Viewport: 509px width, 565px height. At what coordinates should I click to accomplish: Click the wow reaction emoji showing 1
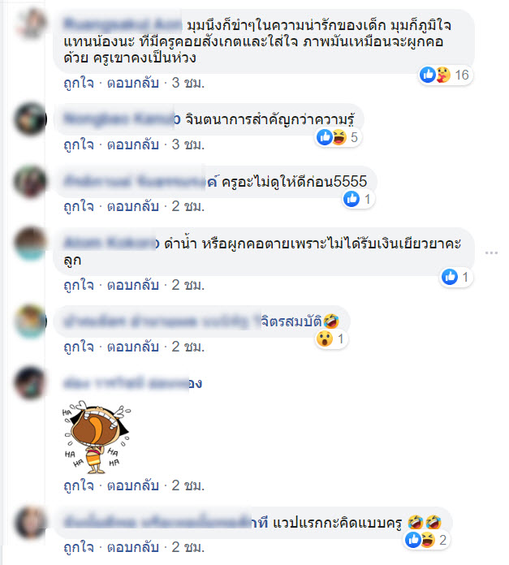(x=325, y=339)
